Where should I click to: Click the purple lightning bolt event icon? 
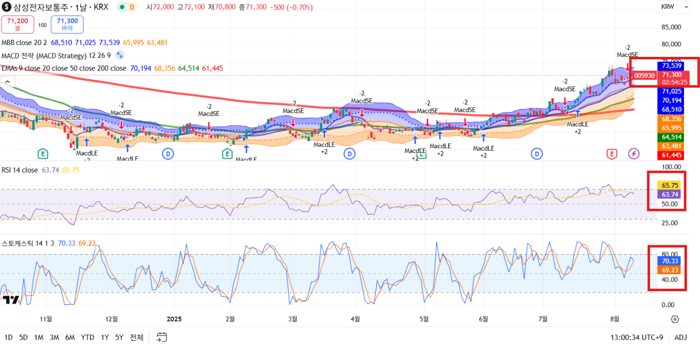pyautogui.click(x=634, y=154)
